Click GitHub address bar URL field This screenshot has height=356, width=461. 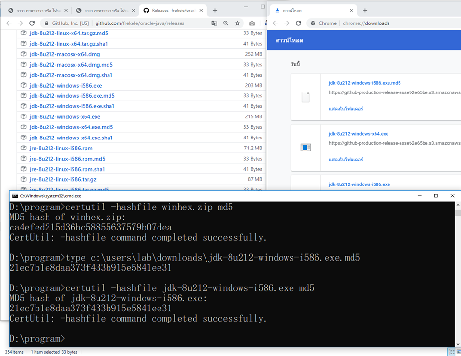coord(139,23)
